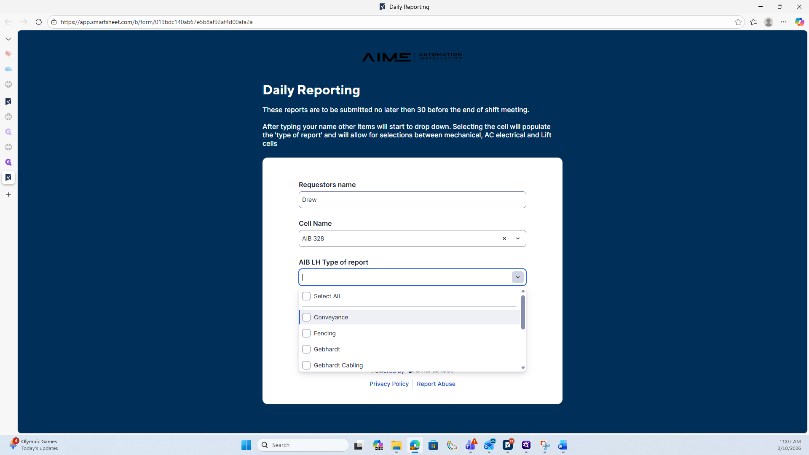Collapse the AIB LH Type of report dropdown
809x455 pixels.
click(x=518, y=277)
